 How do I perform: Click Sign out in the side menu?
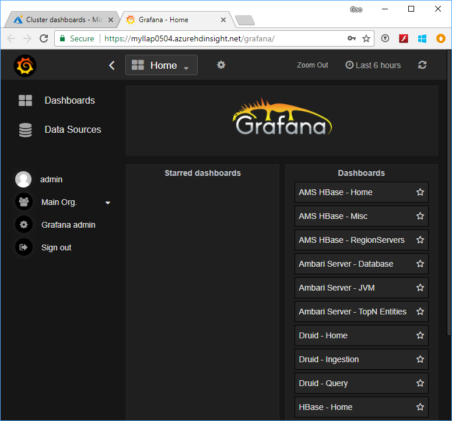(x=56, y=247)
